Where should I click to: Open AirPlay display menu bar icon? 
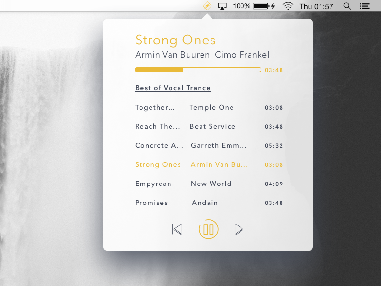point(222,6)
